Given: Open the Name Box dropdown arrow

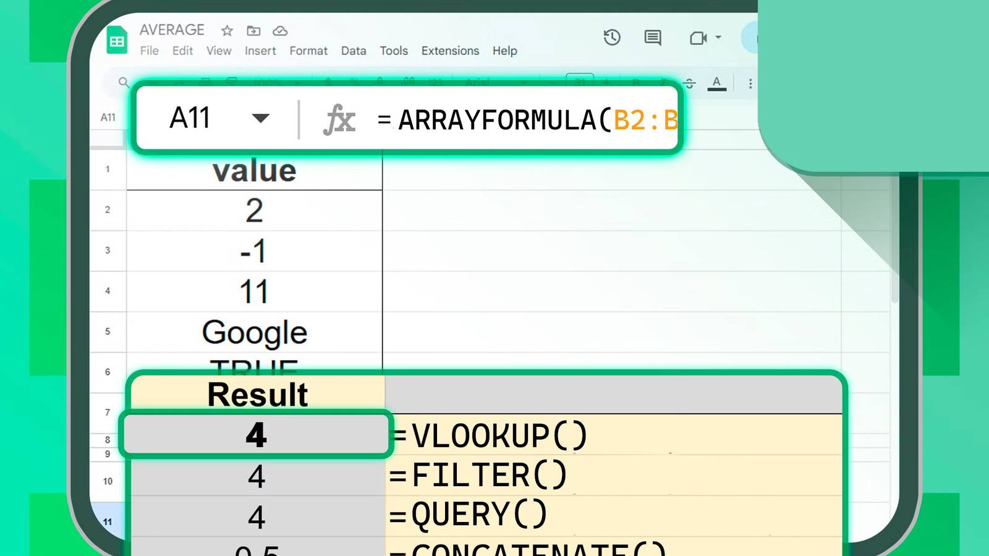Looking at the screenshot, I should coord(262,119).
